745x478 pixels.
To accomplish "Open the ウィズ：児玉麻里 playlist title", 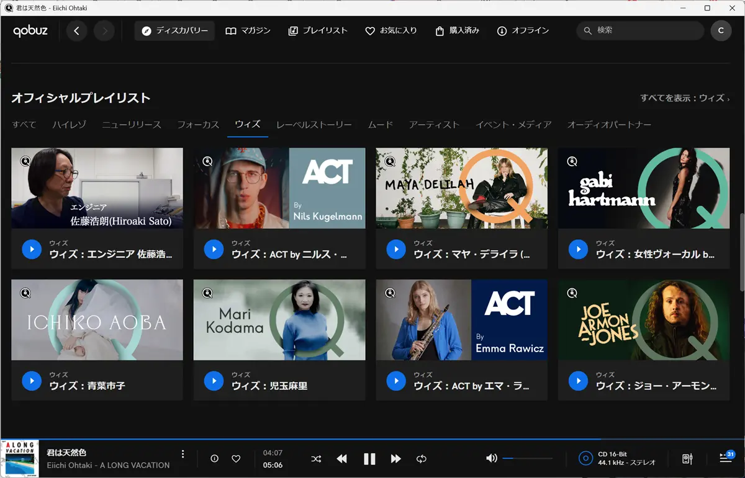I will 270,386.
